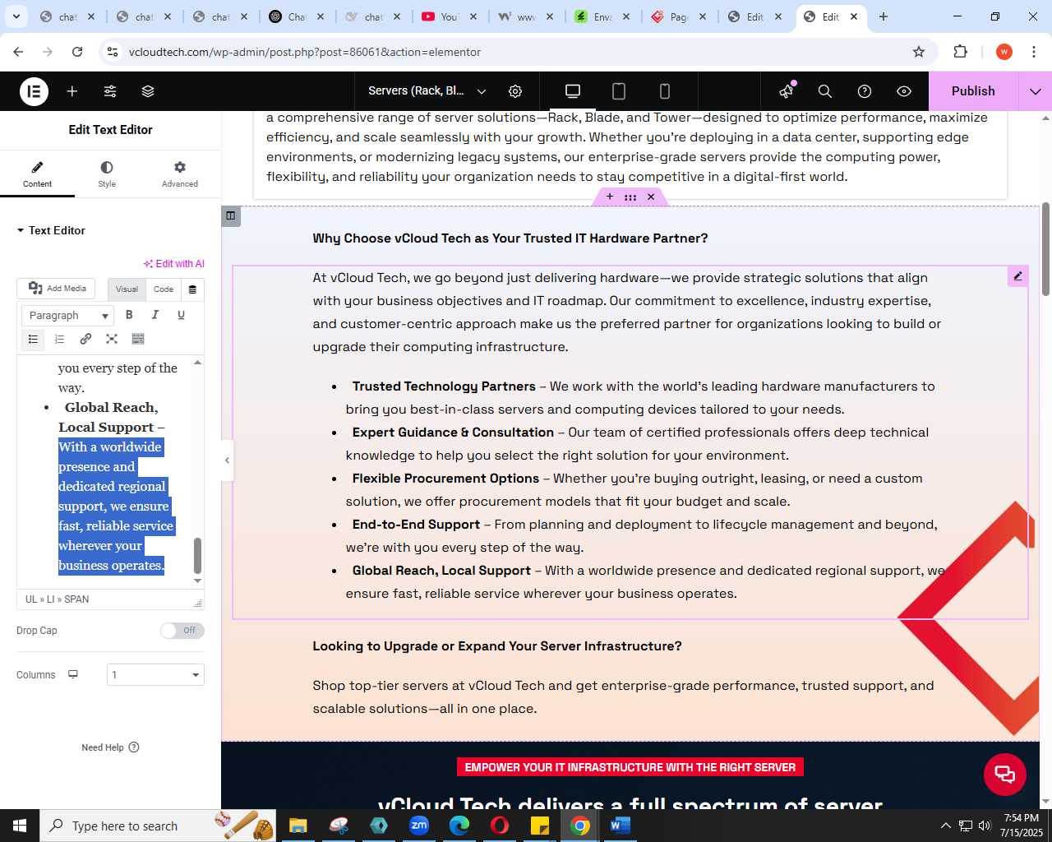The width and height of the screenshot is (1052, 842).
Task: Add section via plus on section handle
Action: (x=610, y=197)
